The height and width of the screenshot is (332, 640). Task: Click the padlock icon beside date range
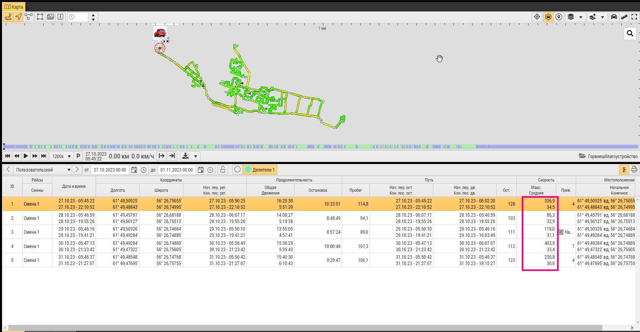tap(223, 170)
